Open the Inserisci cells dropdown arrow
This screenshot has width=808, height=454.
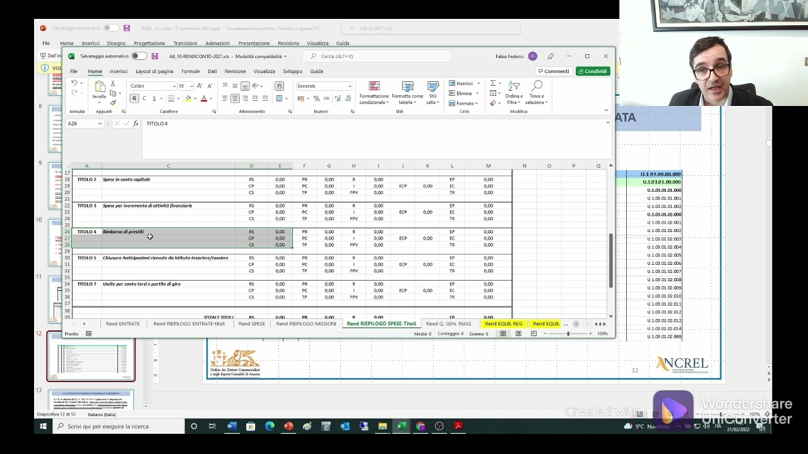click(478, 83)
